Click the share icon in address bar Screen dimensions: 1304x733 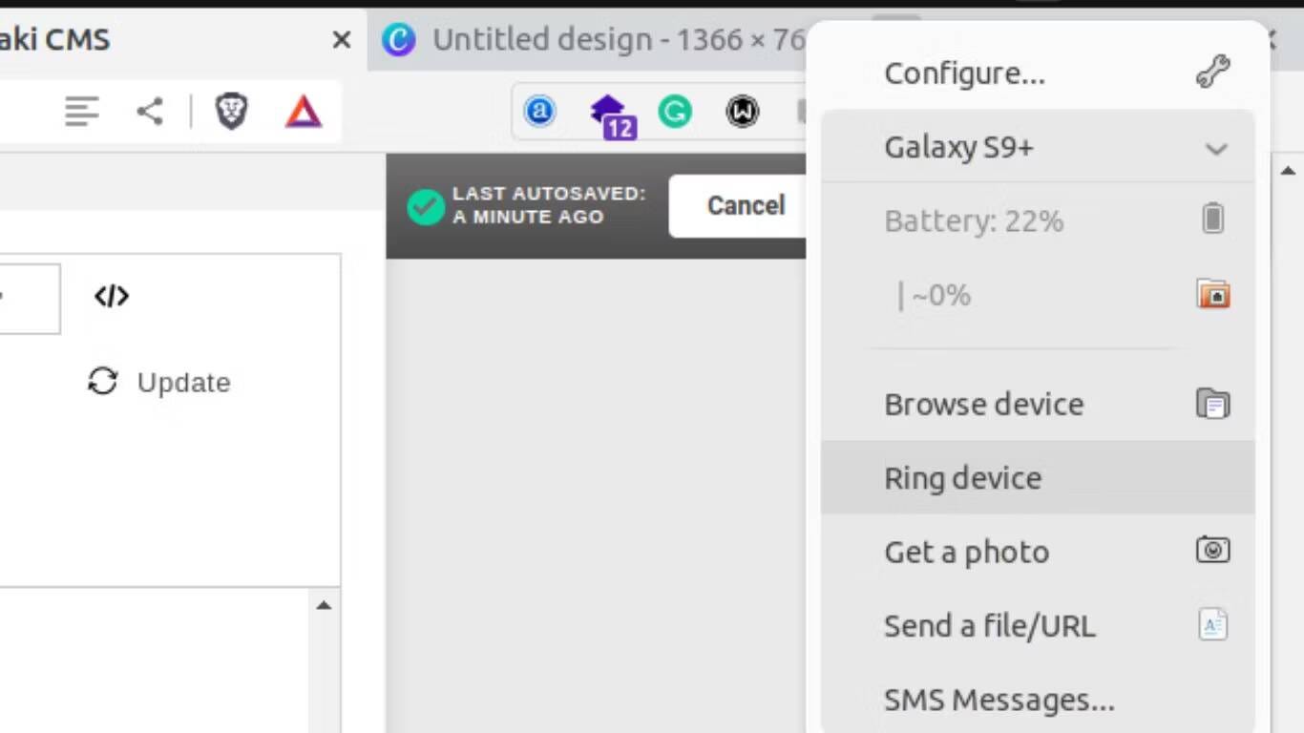(x=150, y=112)
